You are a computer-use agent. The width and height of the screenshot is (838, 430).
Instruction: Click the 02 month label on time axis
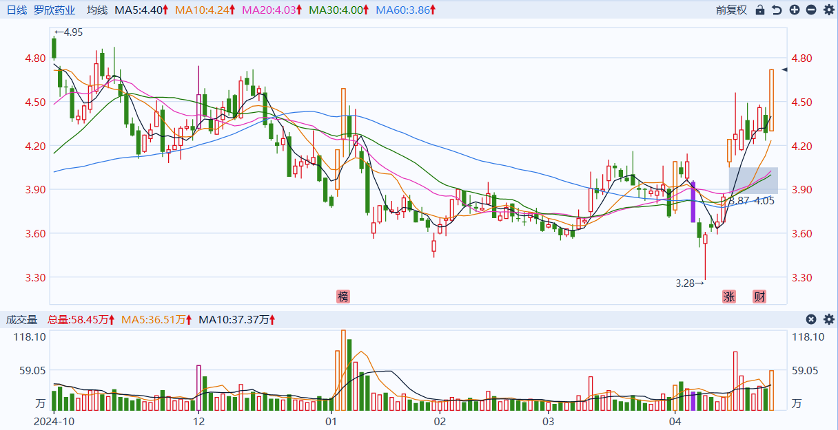pos(440,420)
